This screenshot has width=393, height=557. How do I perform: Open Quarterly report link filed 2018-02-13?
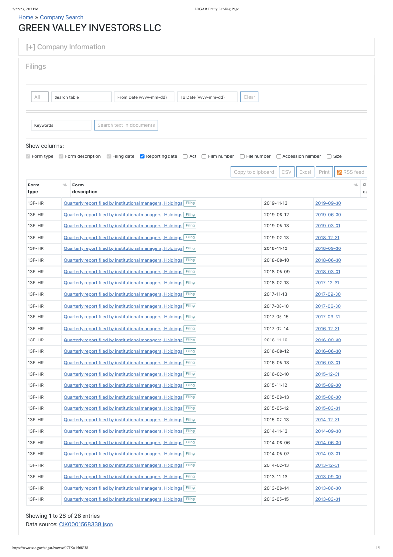(123, 283)
